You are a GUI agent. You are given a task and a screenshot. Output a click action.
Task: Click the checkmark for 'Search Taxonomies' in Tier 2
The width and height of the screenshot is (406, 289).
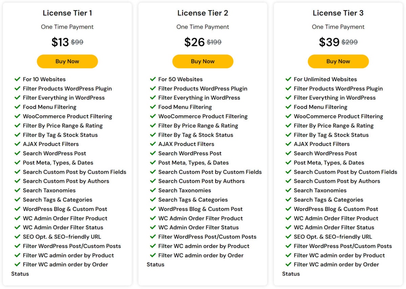point(153,190)
